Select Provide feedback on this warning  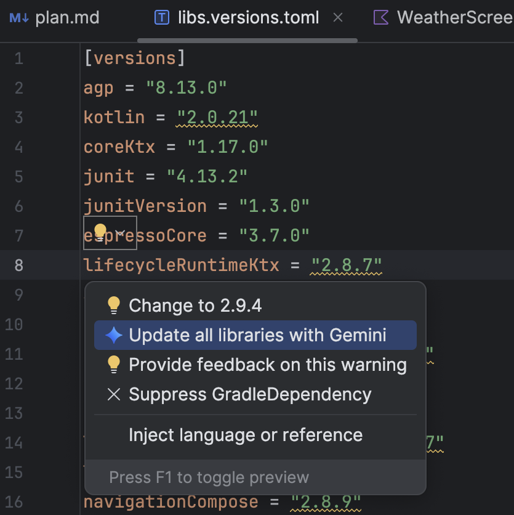pyautogui.click(x=268, y=364)
